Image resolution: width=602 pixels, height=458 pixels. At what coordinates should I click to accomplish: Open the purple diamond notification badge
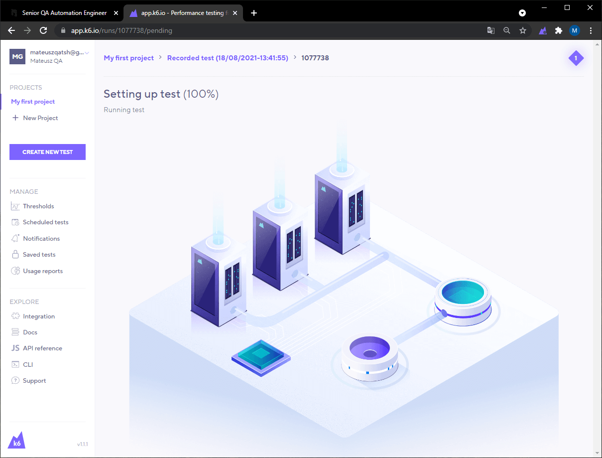point(576,58)
